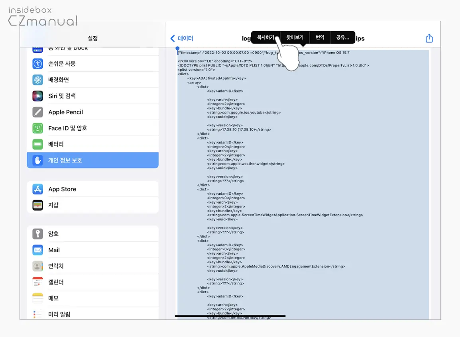Tap the blue selection start handle

point(177,49)
